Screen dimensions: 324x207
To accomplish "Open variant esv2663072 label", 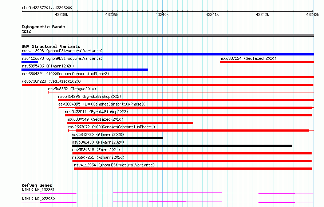I will (x=111, y=127).
